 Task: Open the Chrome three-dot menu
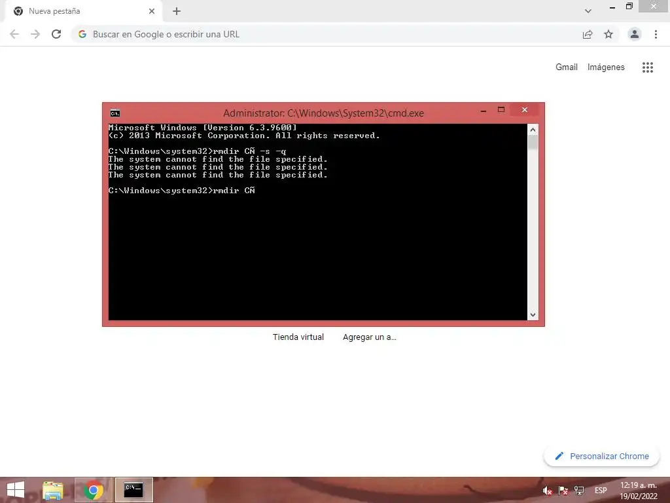pos(656,34)
